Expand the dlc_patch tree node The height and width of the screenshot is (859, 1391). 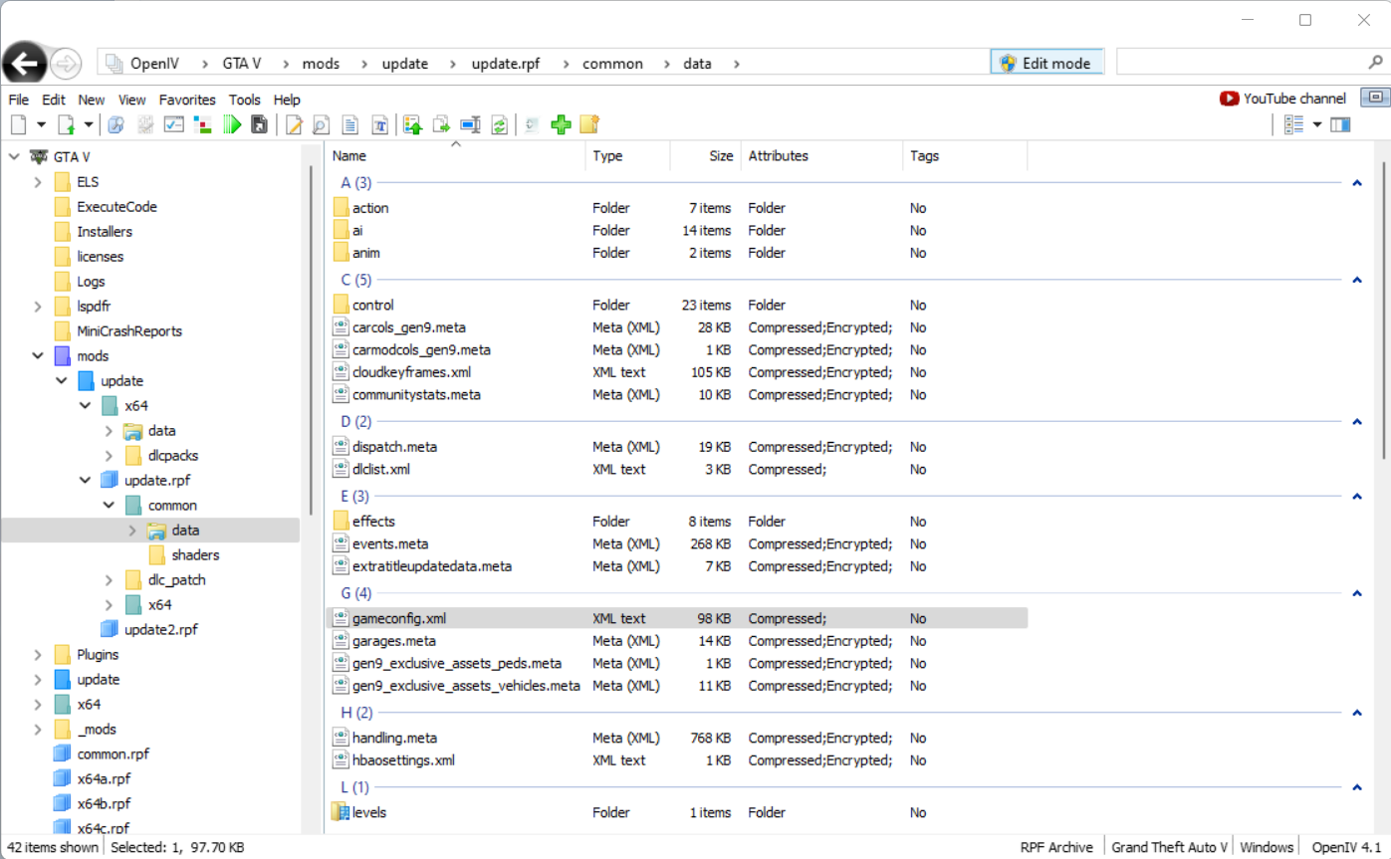click(x=110, y=580)
